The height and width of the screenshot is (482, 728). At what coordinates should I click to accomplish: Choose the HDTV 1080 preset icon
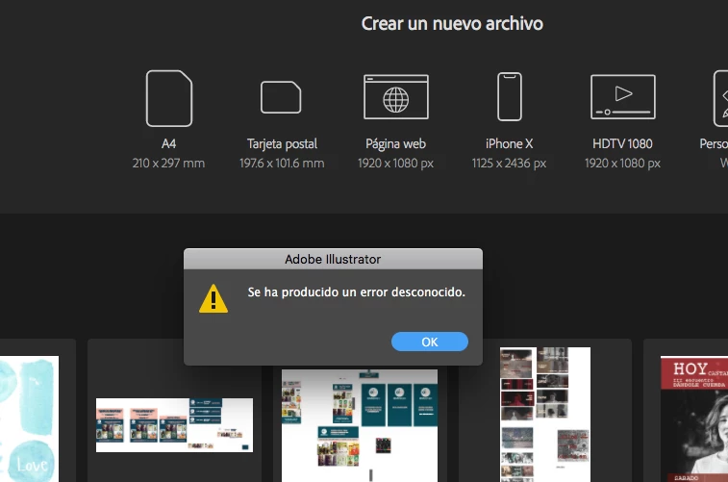click(x=623, y=97)
